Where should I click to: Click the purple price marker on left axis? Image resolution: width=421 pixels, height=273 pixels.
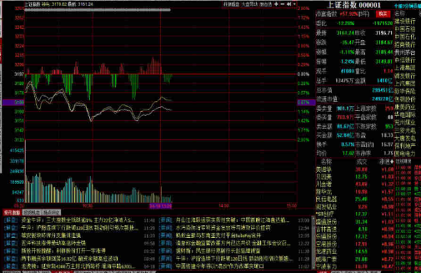pyautogui.click(x=13, y=102)
